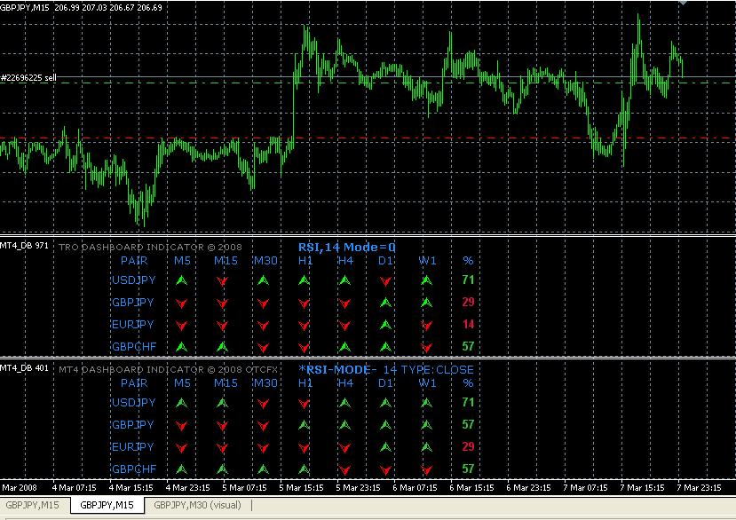This screenshot has width=736, height=520.
Task: Click GBPCHF H4 red arrow in OTCFX dashboard
Action: tap(344, 469)
